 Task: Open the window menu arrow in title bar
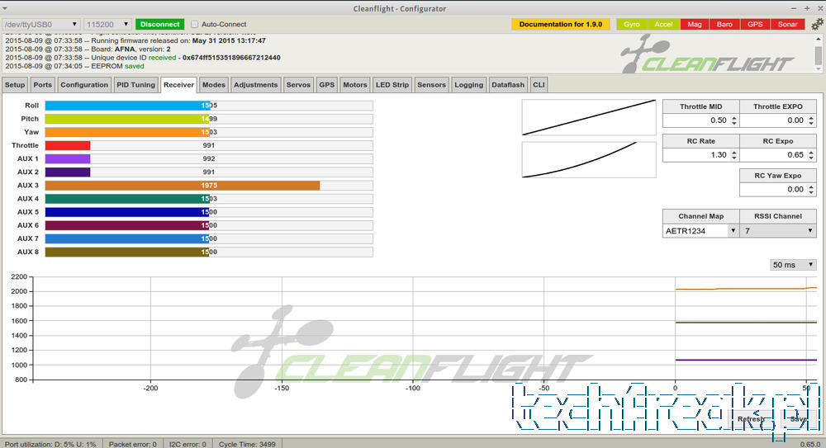click(5, 8)
